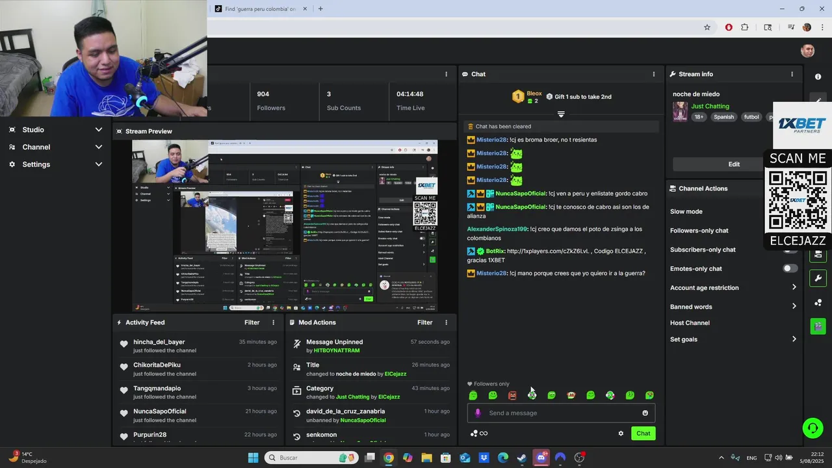This screenshot has height=468, width=832.
Task: Open Account age restriction options
Action: click(x=733, y=287)
